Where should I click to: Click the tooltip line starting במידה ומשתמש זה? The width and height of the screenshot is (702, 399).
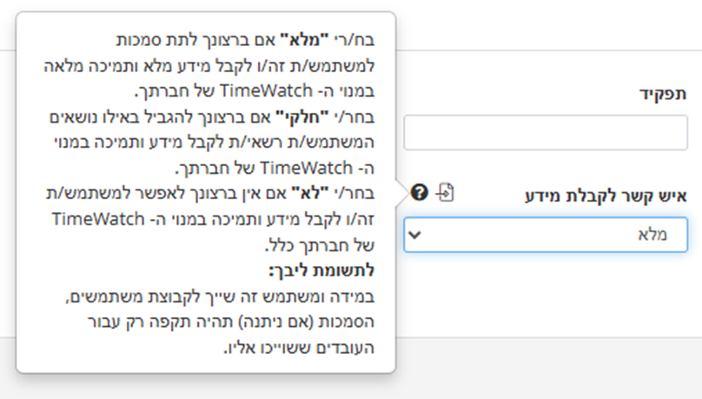220,296
